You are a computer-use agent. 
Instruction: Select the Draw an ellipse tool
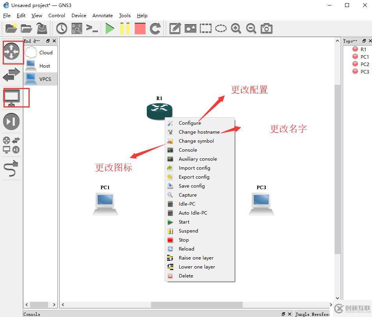tap(221, 29)
